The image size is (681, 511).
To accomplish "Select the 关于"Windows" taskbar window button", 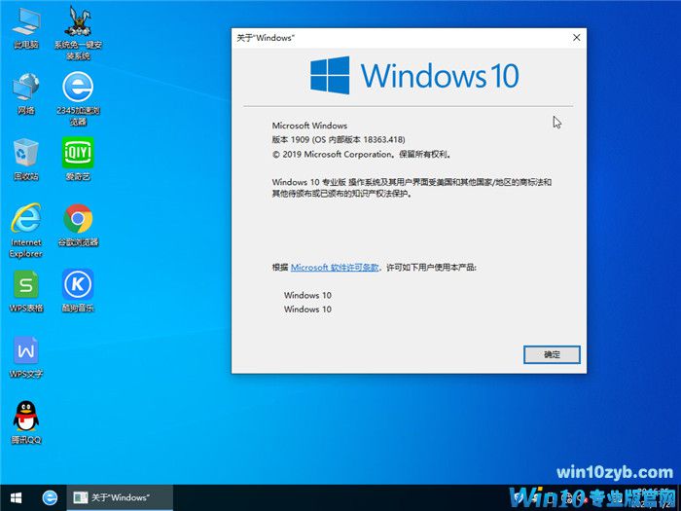I will point(115,497).
